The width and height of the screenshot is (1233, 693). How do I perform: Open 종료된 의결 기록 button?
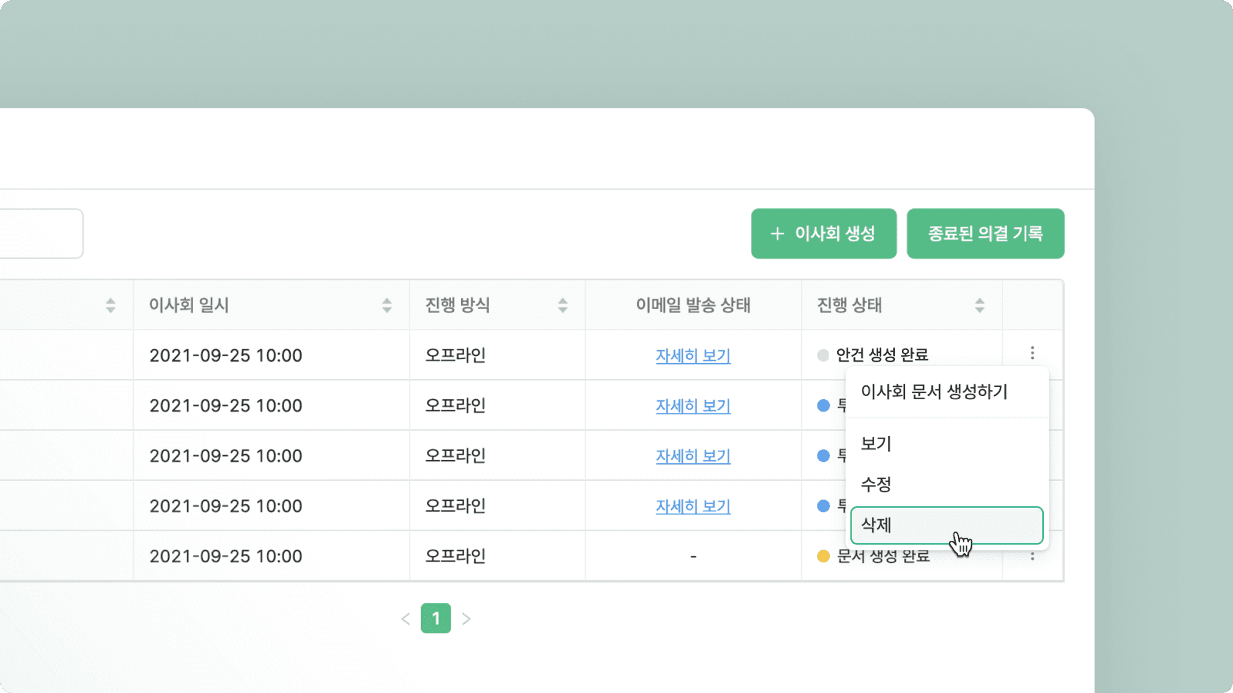coord(985,233)
